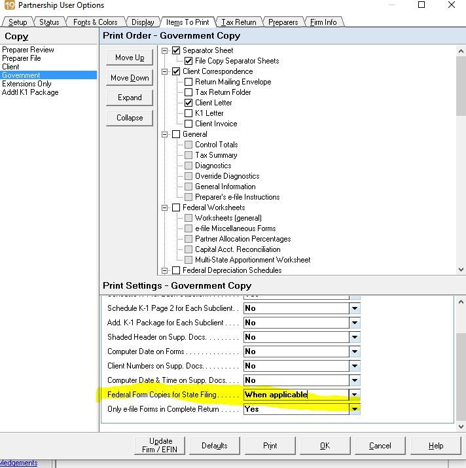Select the Tax Summary item in print order

216,155
